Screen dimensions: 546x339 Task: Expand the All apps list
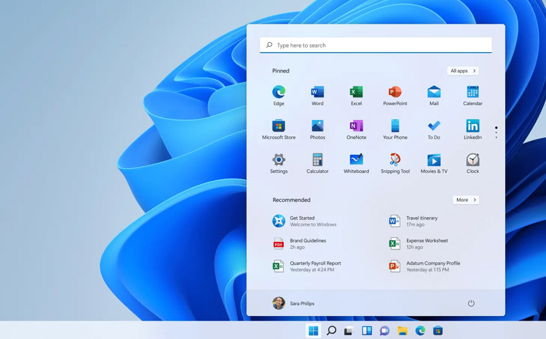click(463, 71)
